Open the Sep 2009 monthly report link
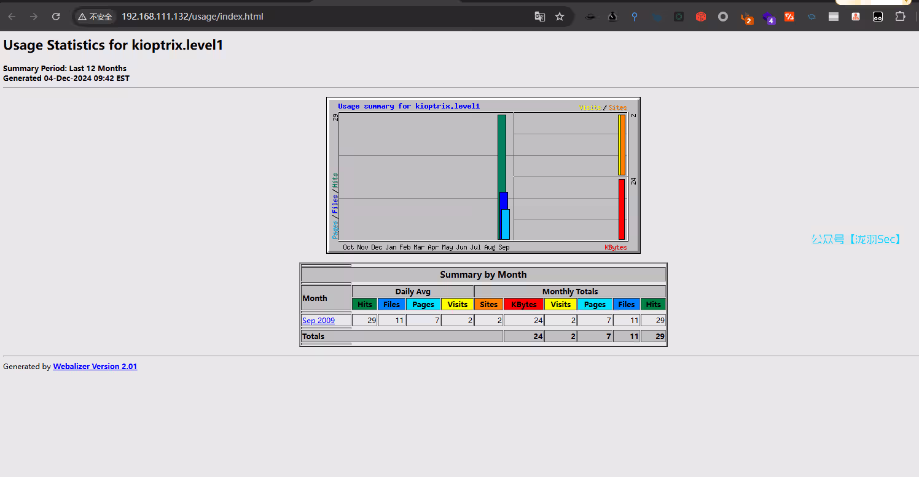 click(x=318, y=320)
